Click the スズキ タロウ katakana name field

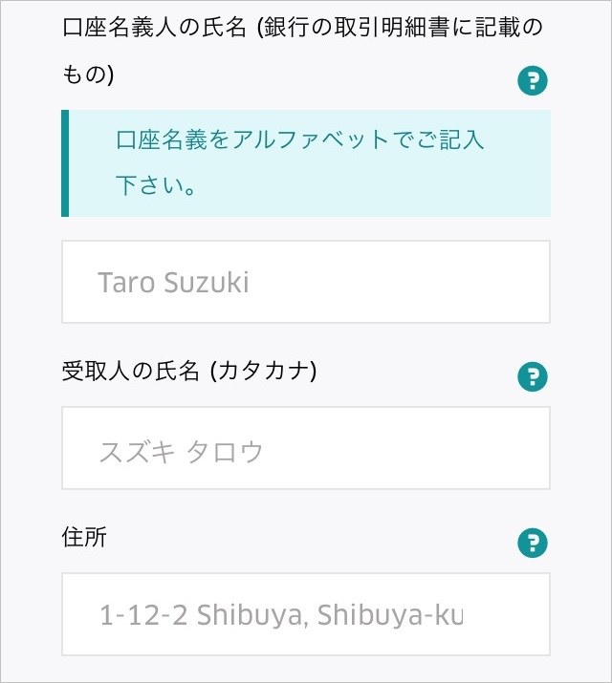point(306,448)
